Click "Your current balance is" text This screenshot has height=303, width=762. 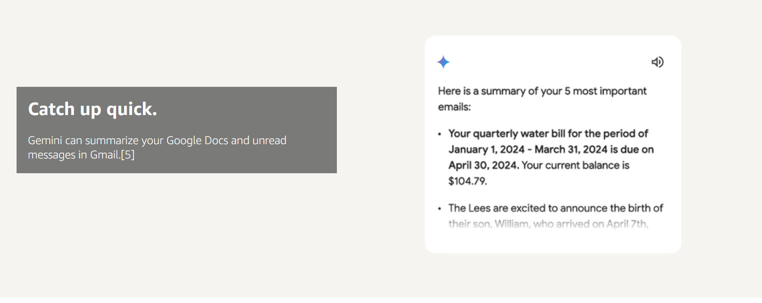point(575,165)
